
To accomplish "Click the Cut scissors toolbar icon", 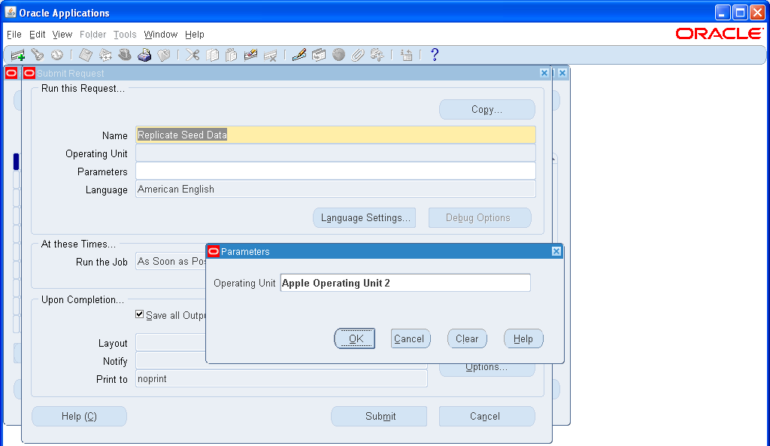I will (192, 54).
